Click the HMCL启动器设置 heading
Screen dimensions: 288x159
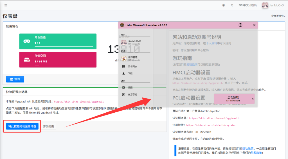(x=191, y=73)
